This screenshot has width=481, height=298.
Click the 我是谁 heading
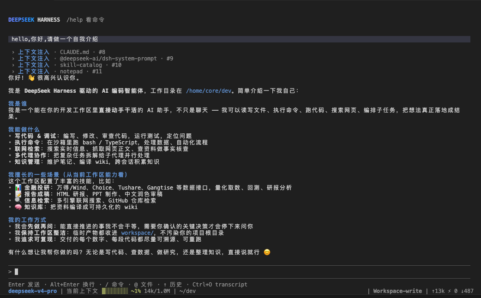18,104
